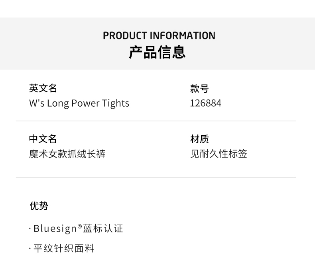315x267 pixels.
Task: Click the 产品信息 title text
Action: point(157,53)
